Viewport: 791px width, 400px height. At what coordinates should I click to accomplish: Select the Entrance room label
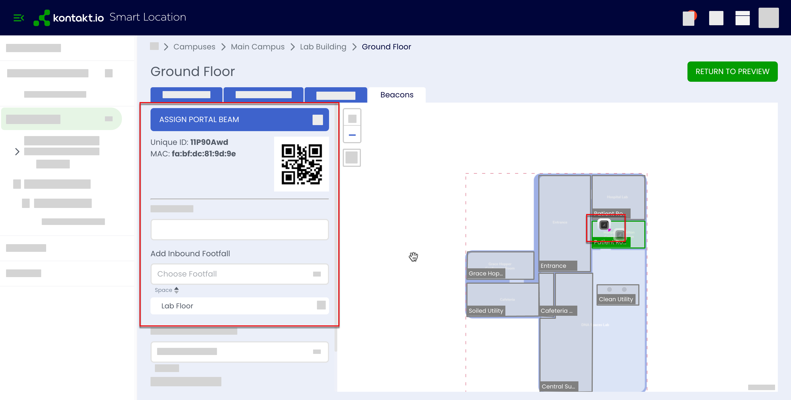(558, 266)
